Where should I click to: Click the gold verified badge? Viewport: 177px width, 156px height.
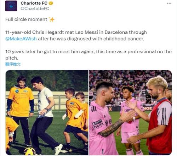point(51,3)
